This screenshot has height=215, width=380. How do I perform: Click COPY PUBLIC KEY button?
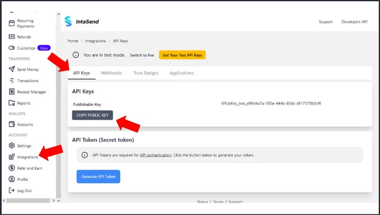tap(92, 115)
